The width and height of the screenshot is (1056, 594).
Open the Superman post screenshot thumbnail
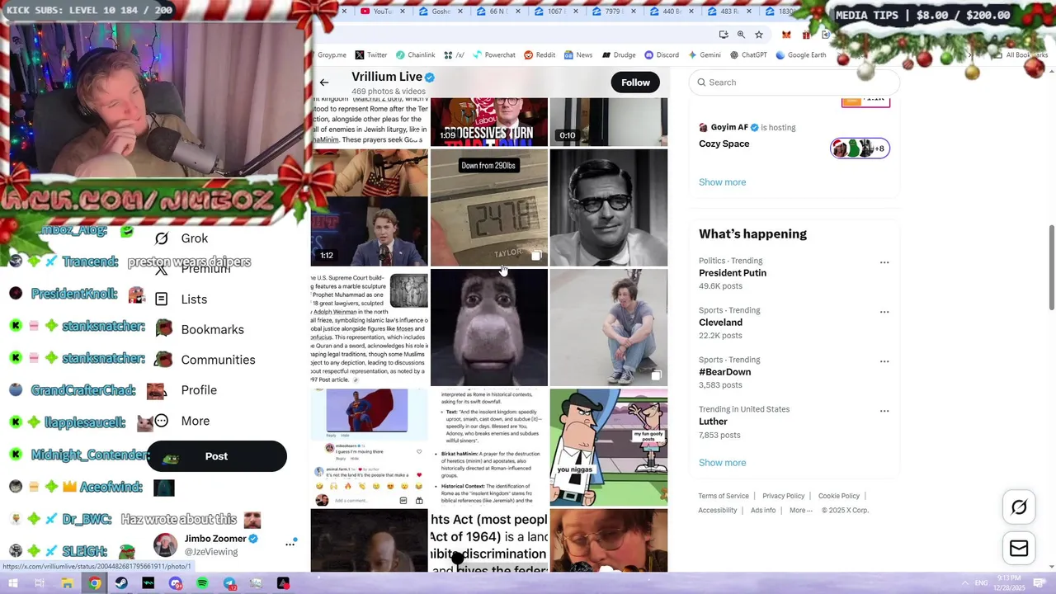[x=369, y=447]
